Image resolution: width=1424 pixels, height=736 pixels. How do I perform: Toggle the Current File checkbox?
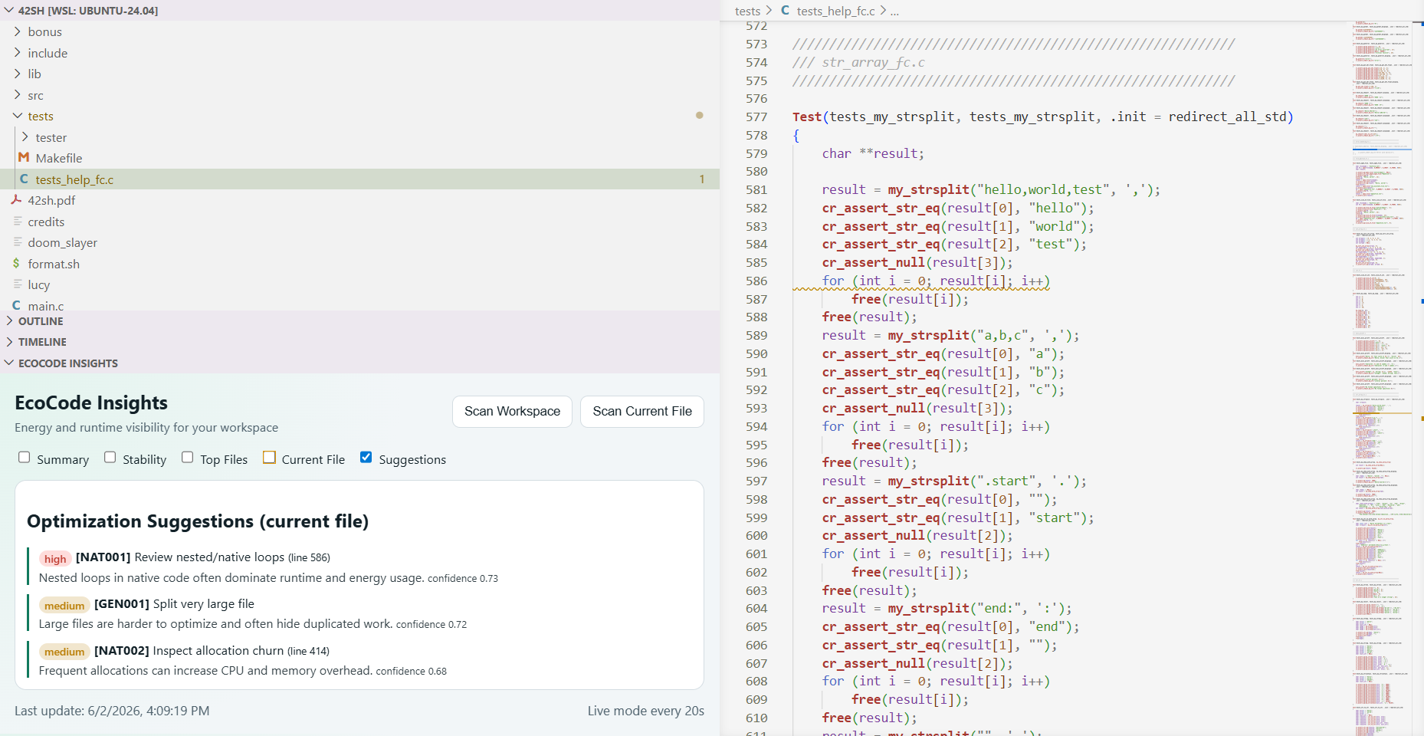[x=269, y=457]
